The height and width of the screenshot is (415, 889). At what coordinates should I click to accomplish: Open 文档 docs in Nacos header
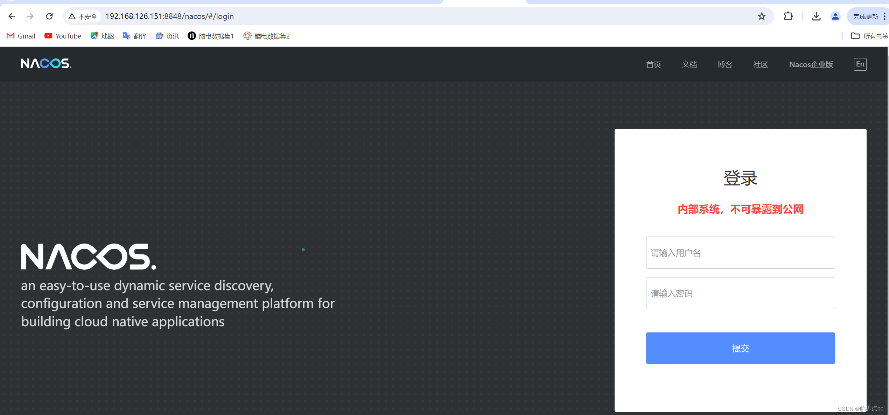click(x=689, y=64)
